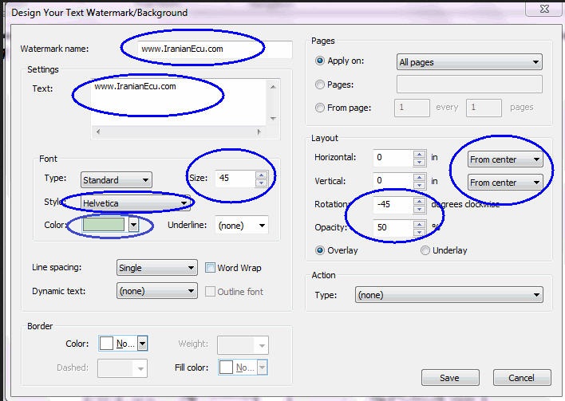Open the Fill color dropdown arrow

pyautogui.click(x=263, y=368)
